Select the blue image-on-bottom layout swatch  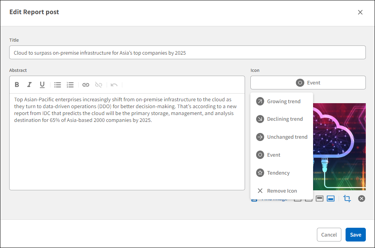[330, 198]
